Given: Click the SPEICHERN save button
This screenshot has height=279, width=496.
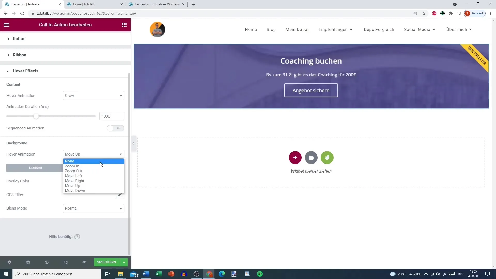Looking at the screenshot, I should [106, 262].
